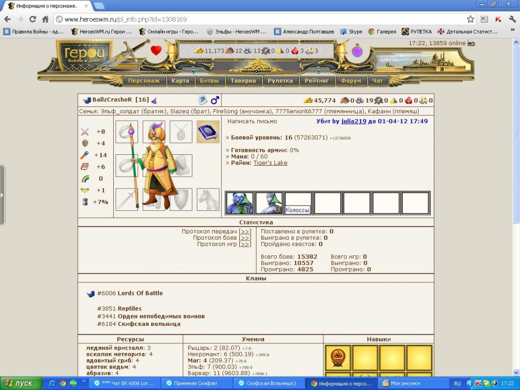Open the Александр Полтавцев bookmark
The width and height of the screenshot is (520, 390).
coord(304,32)
